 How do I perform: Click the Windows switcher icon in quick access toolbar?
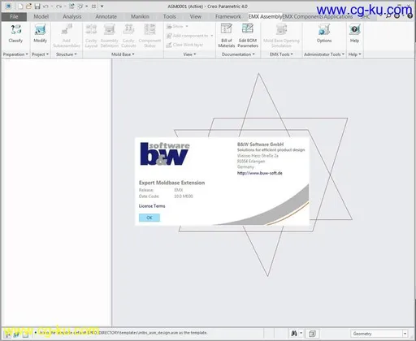[x=80, y=6]
